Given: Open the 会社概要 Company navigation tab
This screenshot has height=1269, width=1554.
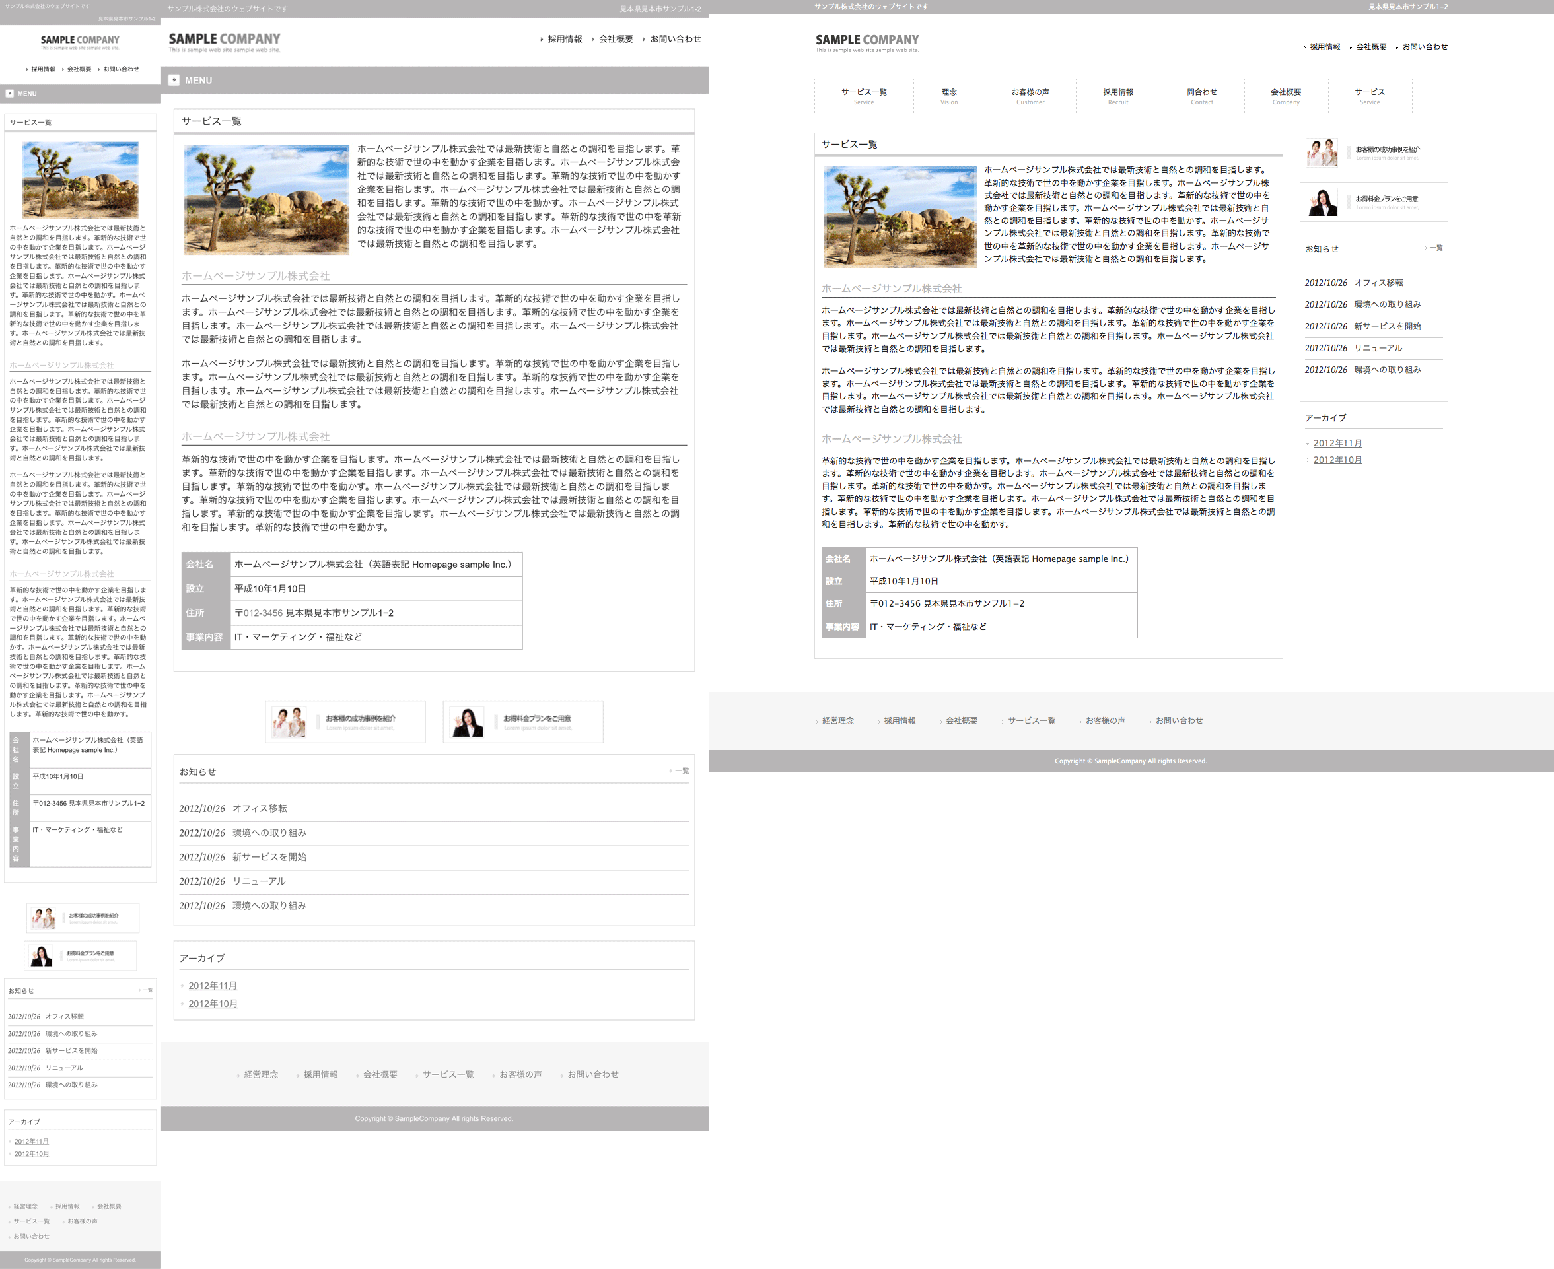Looking at the screenshot, I should (x=1285, y=96).
